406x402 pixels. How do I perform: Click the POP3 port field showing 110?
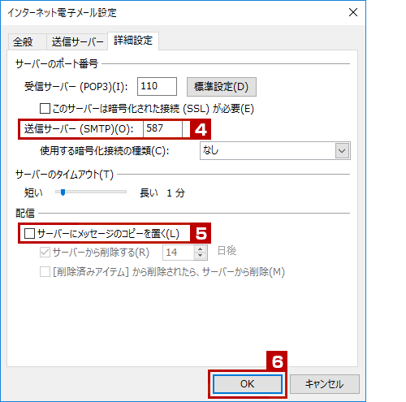157,86
